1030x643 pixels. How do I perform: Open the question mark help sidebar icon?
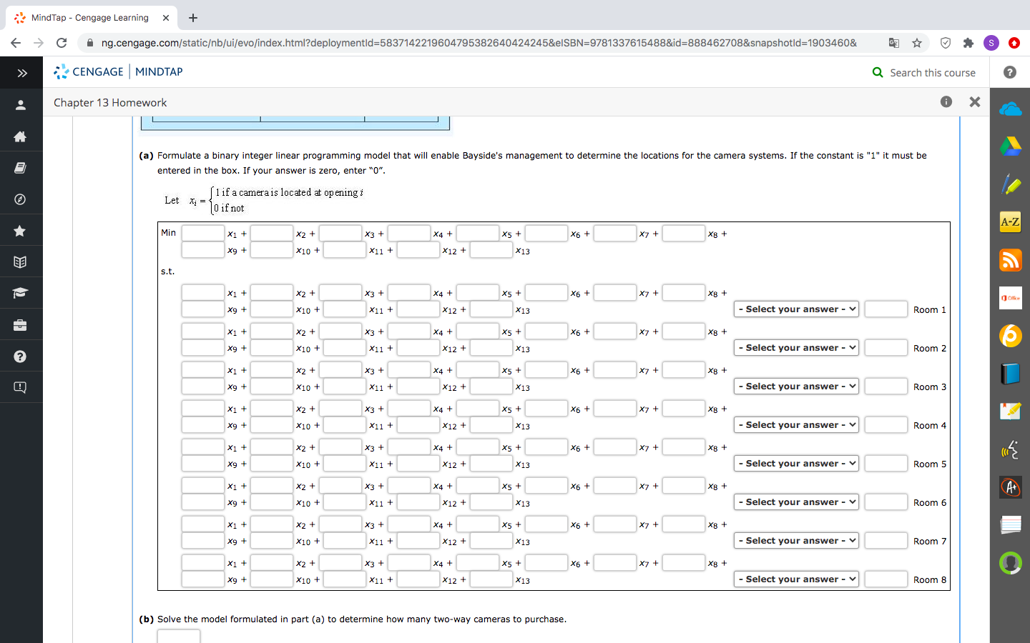[x=20, y=357]
